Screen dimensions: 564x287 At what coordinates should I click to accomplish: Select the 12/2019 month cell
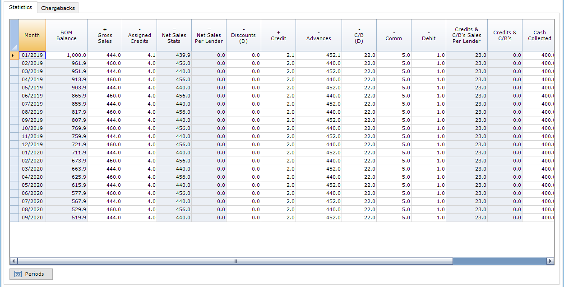coord(32,144)
